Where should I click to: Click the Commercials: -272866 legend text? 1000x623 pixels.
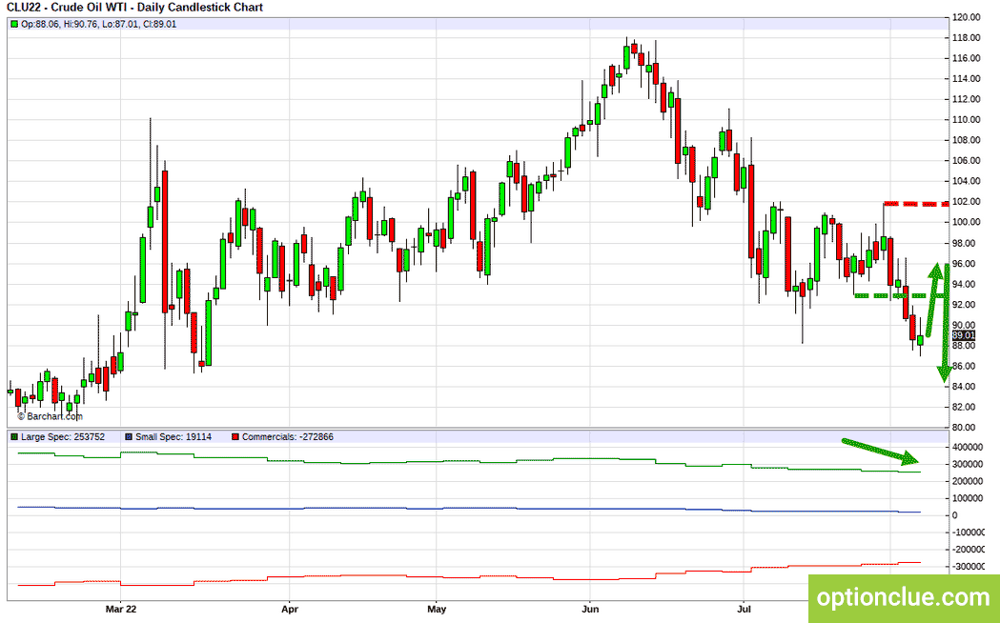288,437
